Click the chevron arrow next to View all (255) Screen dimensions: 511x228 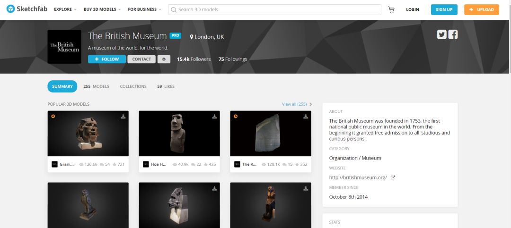[x=310, y=104]
